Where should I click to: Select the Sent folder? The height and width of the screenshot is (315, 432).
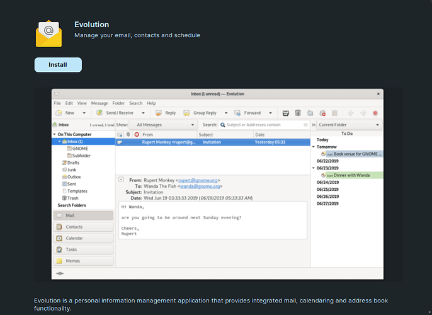69,184
